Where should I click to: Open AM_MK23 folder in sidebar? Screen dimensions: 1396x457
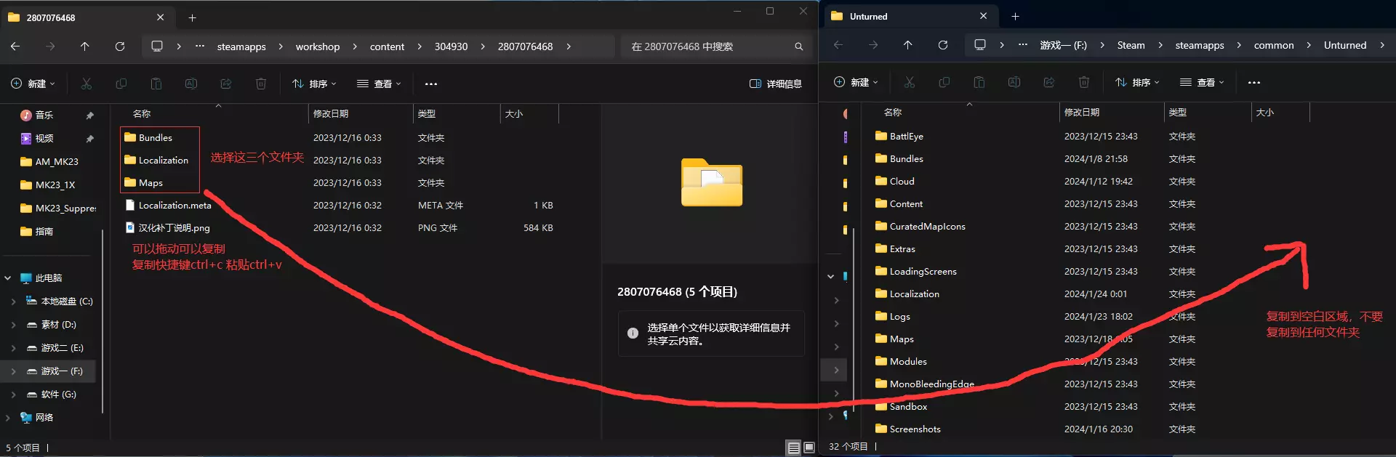pyautogui.click(x=49, y=162)
